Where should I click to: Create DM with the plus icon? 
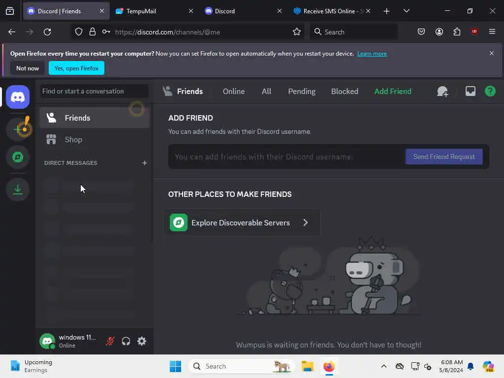coord(145,163)
